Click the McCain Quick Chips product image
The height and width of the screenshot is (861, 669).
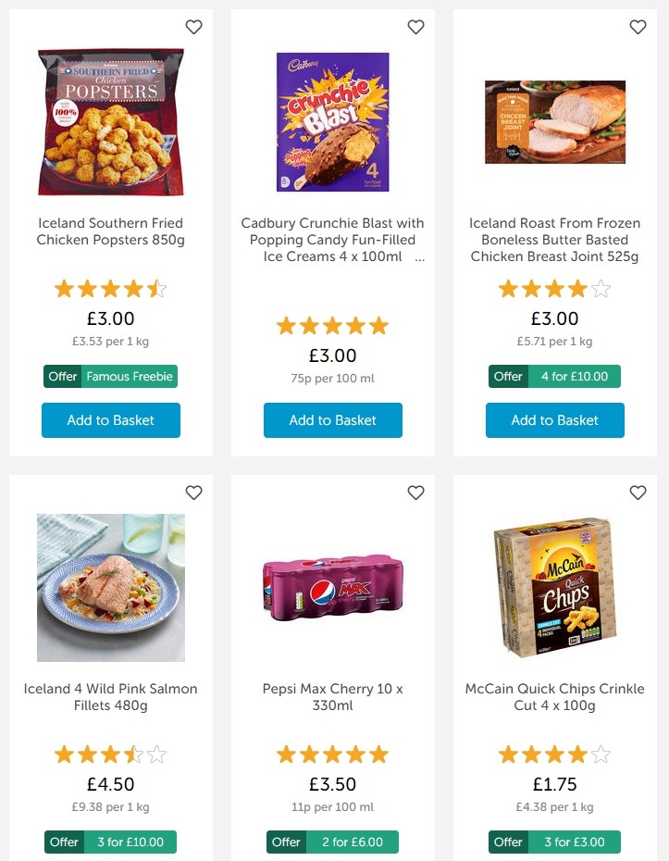[x=554, y=587]
